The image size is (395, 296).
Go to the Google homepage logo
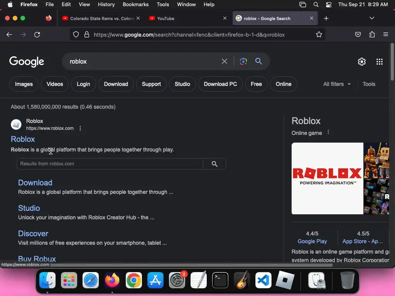[x=27, y=62]
